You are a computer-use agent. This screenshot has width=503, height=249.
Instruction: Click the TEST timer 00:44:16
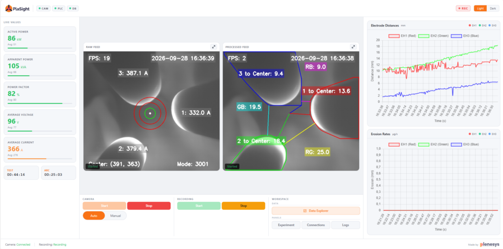[21, 173]
